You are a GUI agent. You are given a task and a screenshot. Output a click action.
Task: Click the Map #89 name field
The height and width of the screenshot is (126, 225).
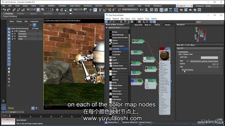coord(199,48)
